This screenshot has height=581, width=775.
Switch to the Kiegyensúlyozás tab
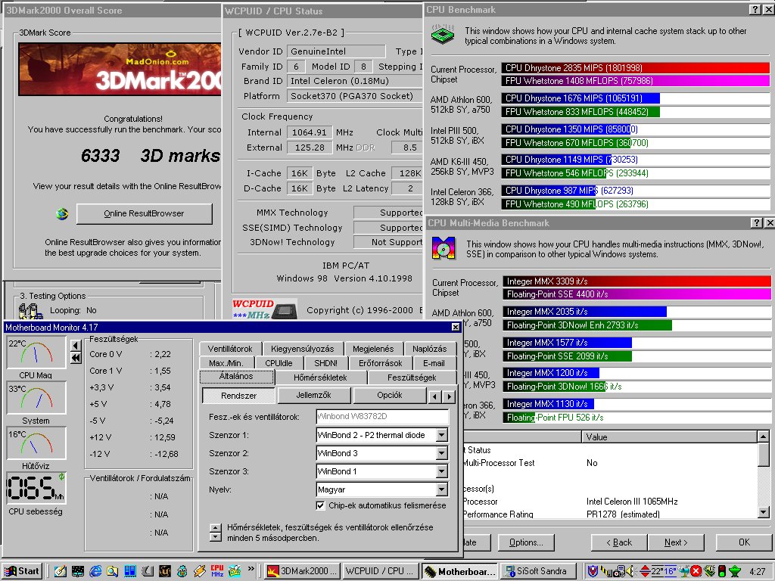303,349
